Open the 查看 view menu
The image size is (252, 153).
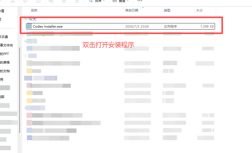tap(120, 1)
